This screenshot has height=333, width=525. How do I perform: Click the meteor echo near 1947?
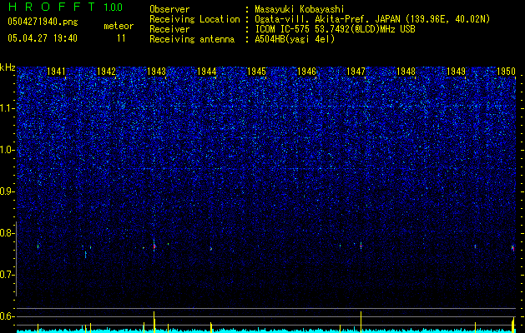(361, 246)
